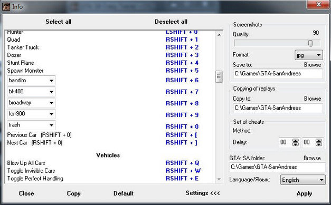Click the list scrollbar thumb
The image size is (331, 205).
[x=219, y=77]
